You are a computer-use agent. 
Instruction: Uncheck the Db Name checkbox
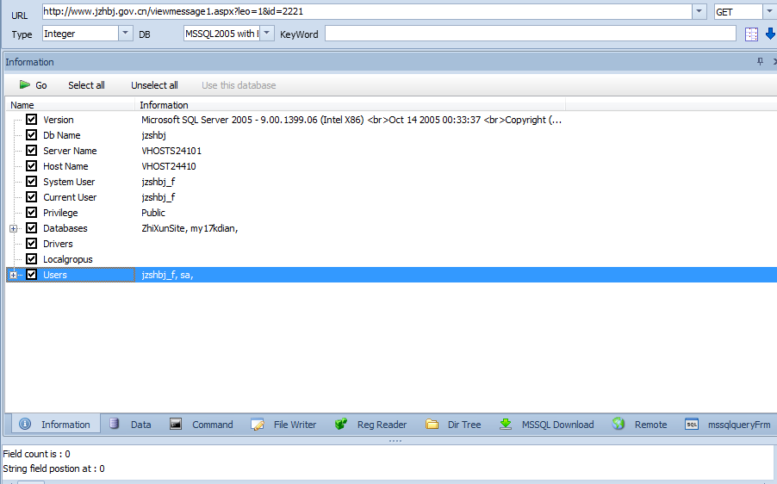click(32, 134)
